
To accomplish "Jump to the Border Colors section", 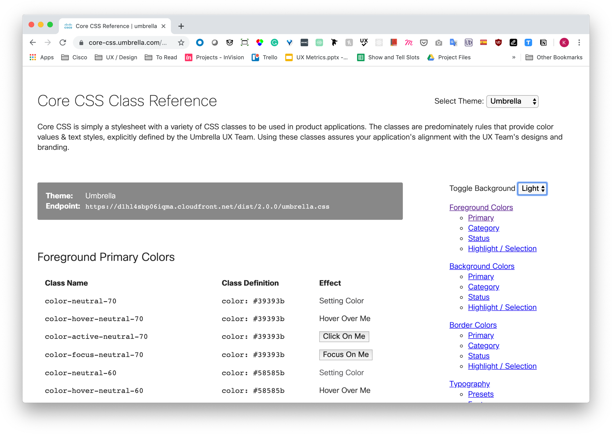I will (x=473, y=325).
